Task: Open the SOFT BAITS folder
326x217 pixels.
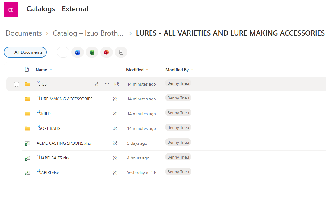Action: (x=50, y=128)
